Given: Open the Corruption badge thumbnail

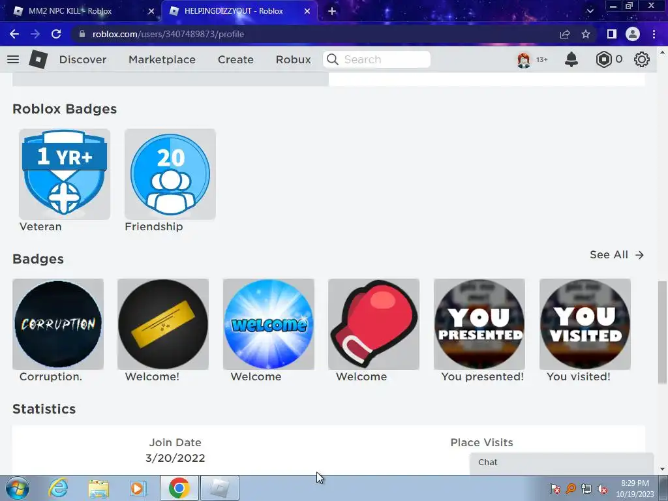Looking at the screenshot, I should [x=58, y=324].
